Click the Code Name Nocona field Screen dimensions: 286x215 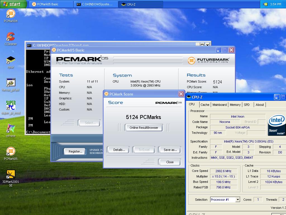coord(225,122)
